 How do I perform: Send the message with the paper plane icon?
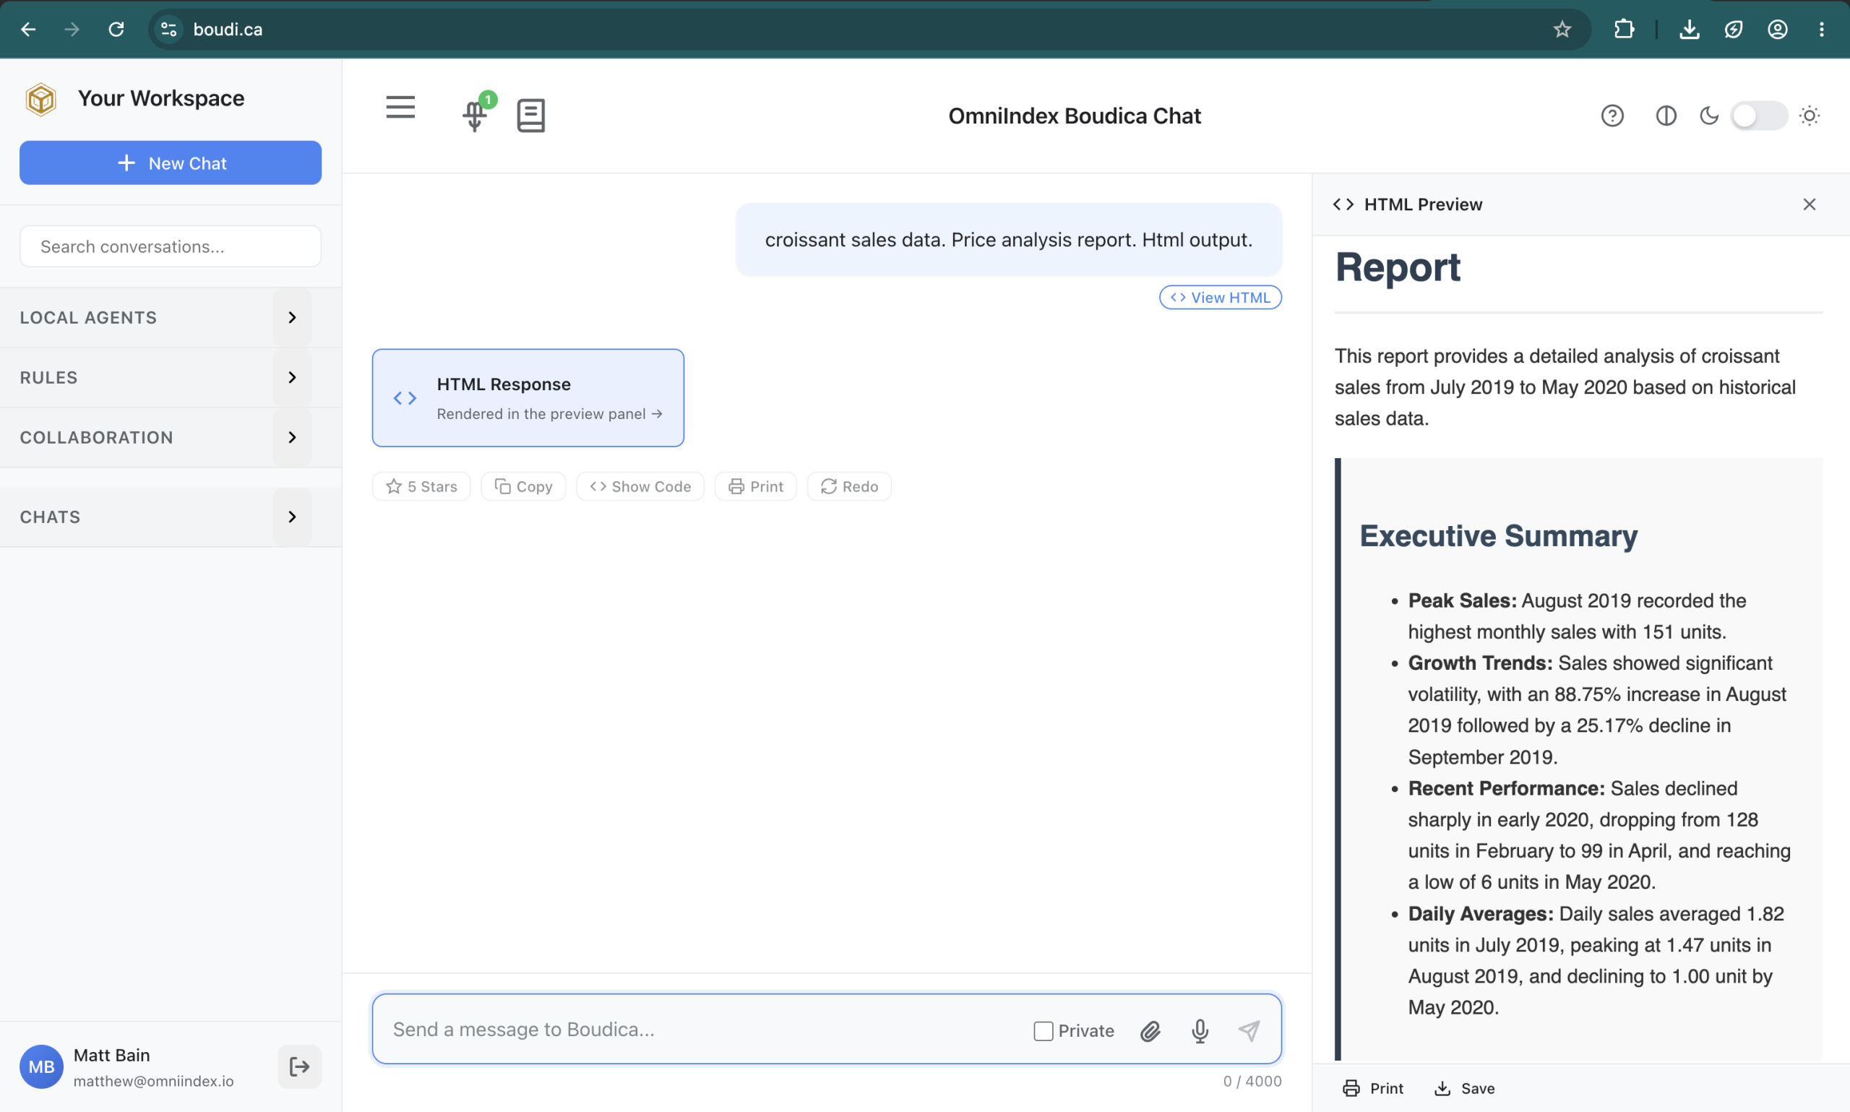[1249, 1031]
